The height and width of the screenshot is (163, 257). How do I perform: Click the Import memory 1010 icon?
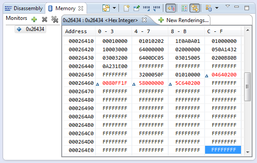[146, 8]
